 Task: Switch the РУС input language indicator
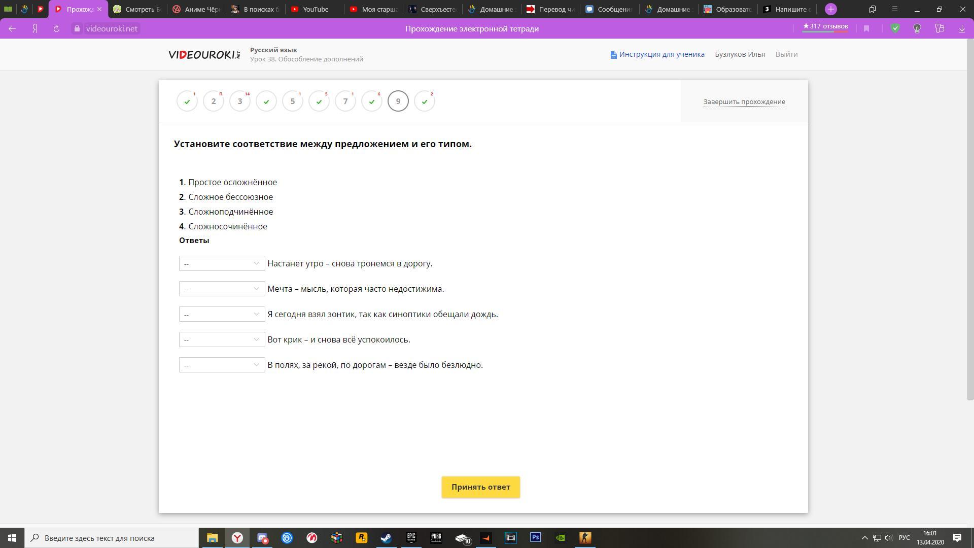point(904,538)
